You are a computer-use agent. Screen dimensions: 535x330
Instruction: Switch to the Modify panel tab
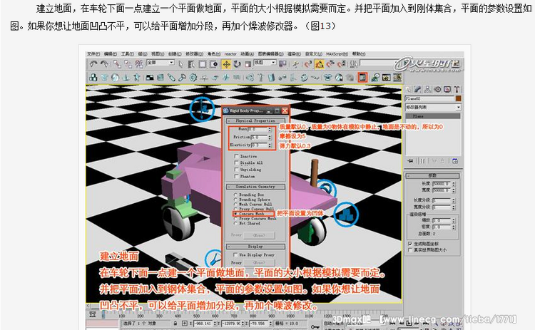[x=417, y=89]
